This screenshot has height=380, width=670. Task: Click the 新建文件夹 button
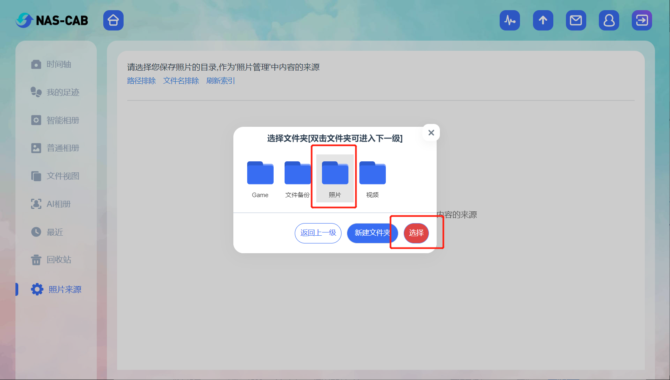coord(372,233)
